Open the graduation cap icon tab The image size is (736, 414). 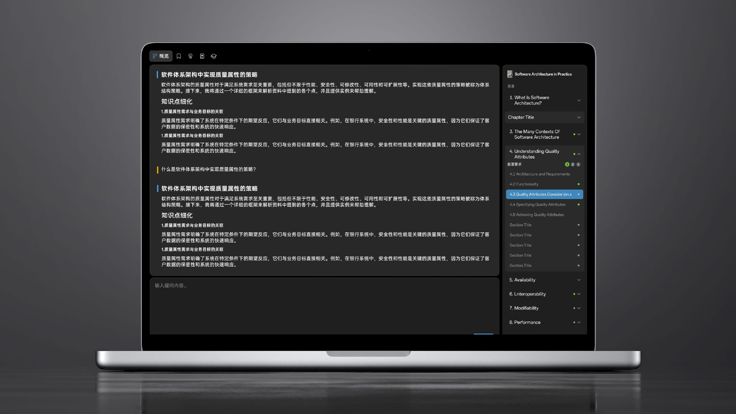click(214, 56)
